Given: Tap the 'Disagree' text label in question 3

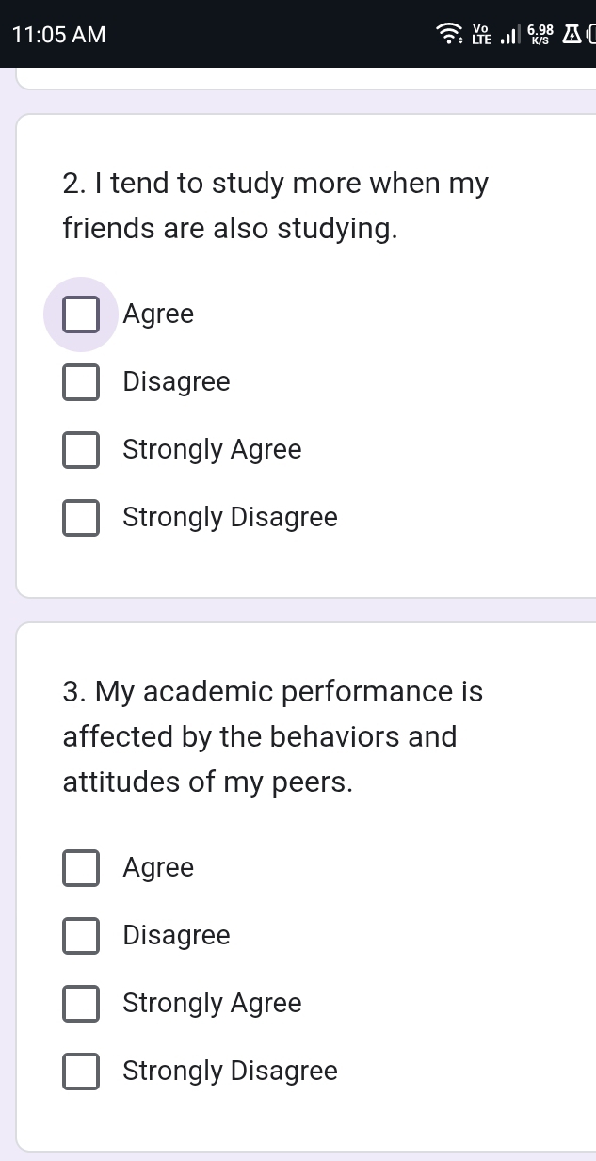Looking at the screenshot, I should (x=176, y=936).
